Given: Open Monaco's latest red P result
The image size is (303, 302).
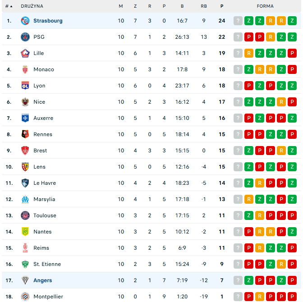Looking at the screenshot, I should [292, 69].
